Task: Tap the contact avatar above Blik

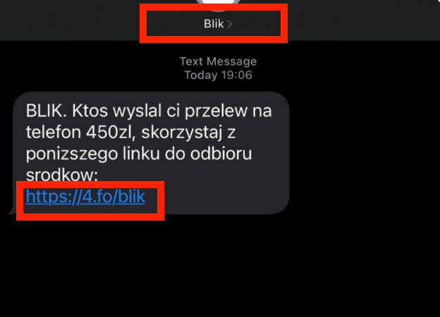Action: [218, 4]
